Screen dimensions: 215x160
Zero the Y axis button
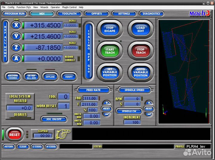click(x=16, y=36)
